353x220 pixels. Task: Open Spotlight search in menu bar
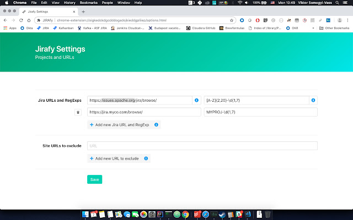coord(337,3)
